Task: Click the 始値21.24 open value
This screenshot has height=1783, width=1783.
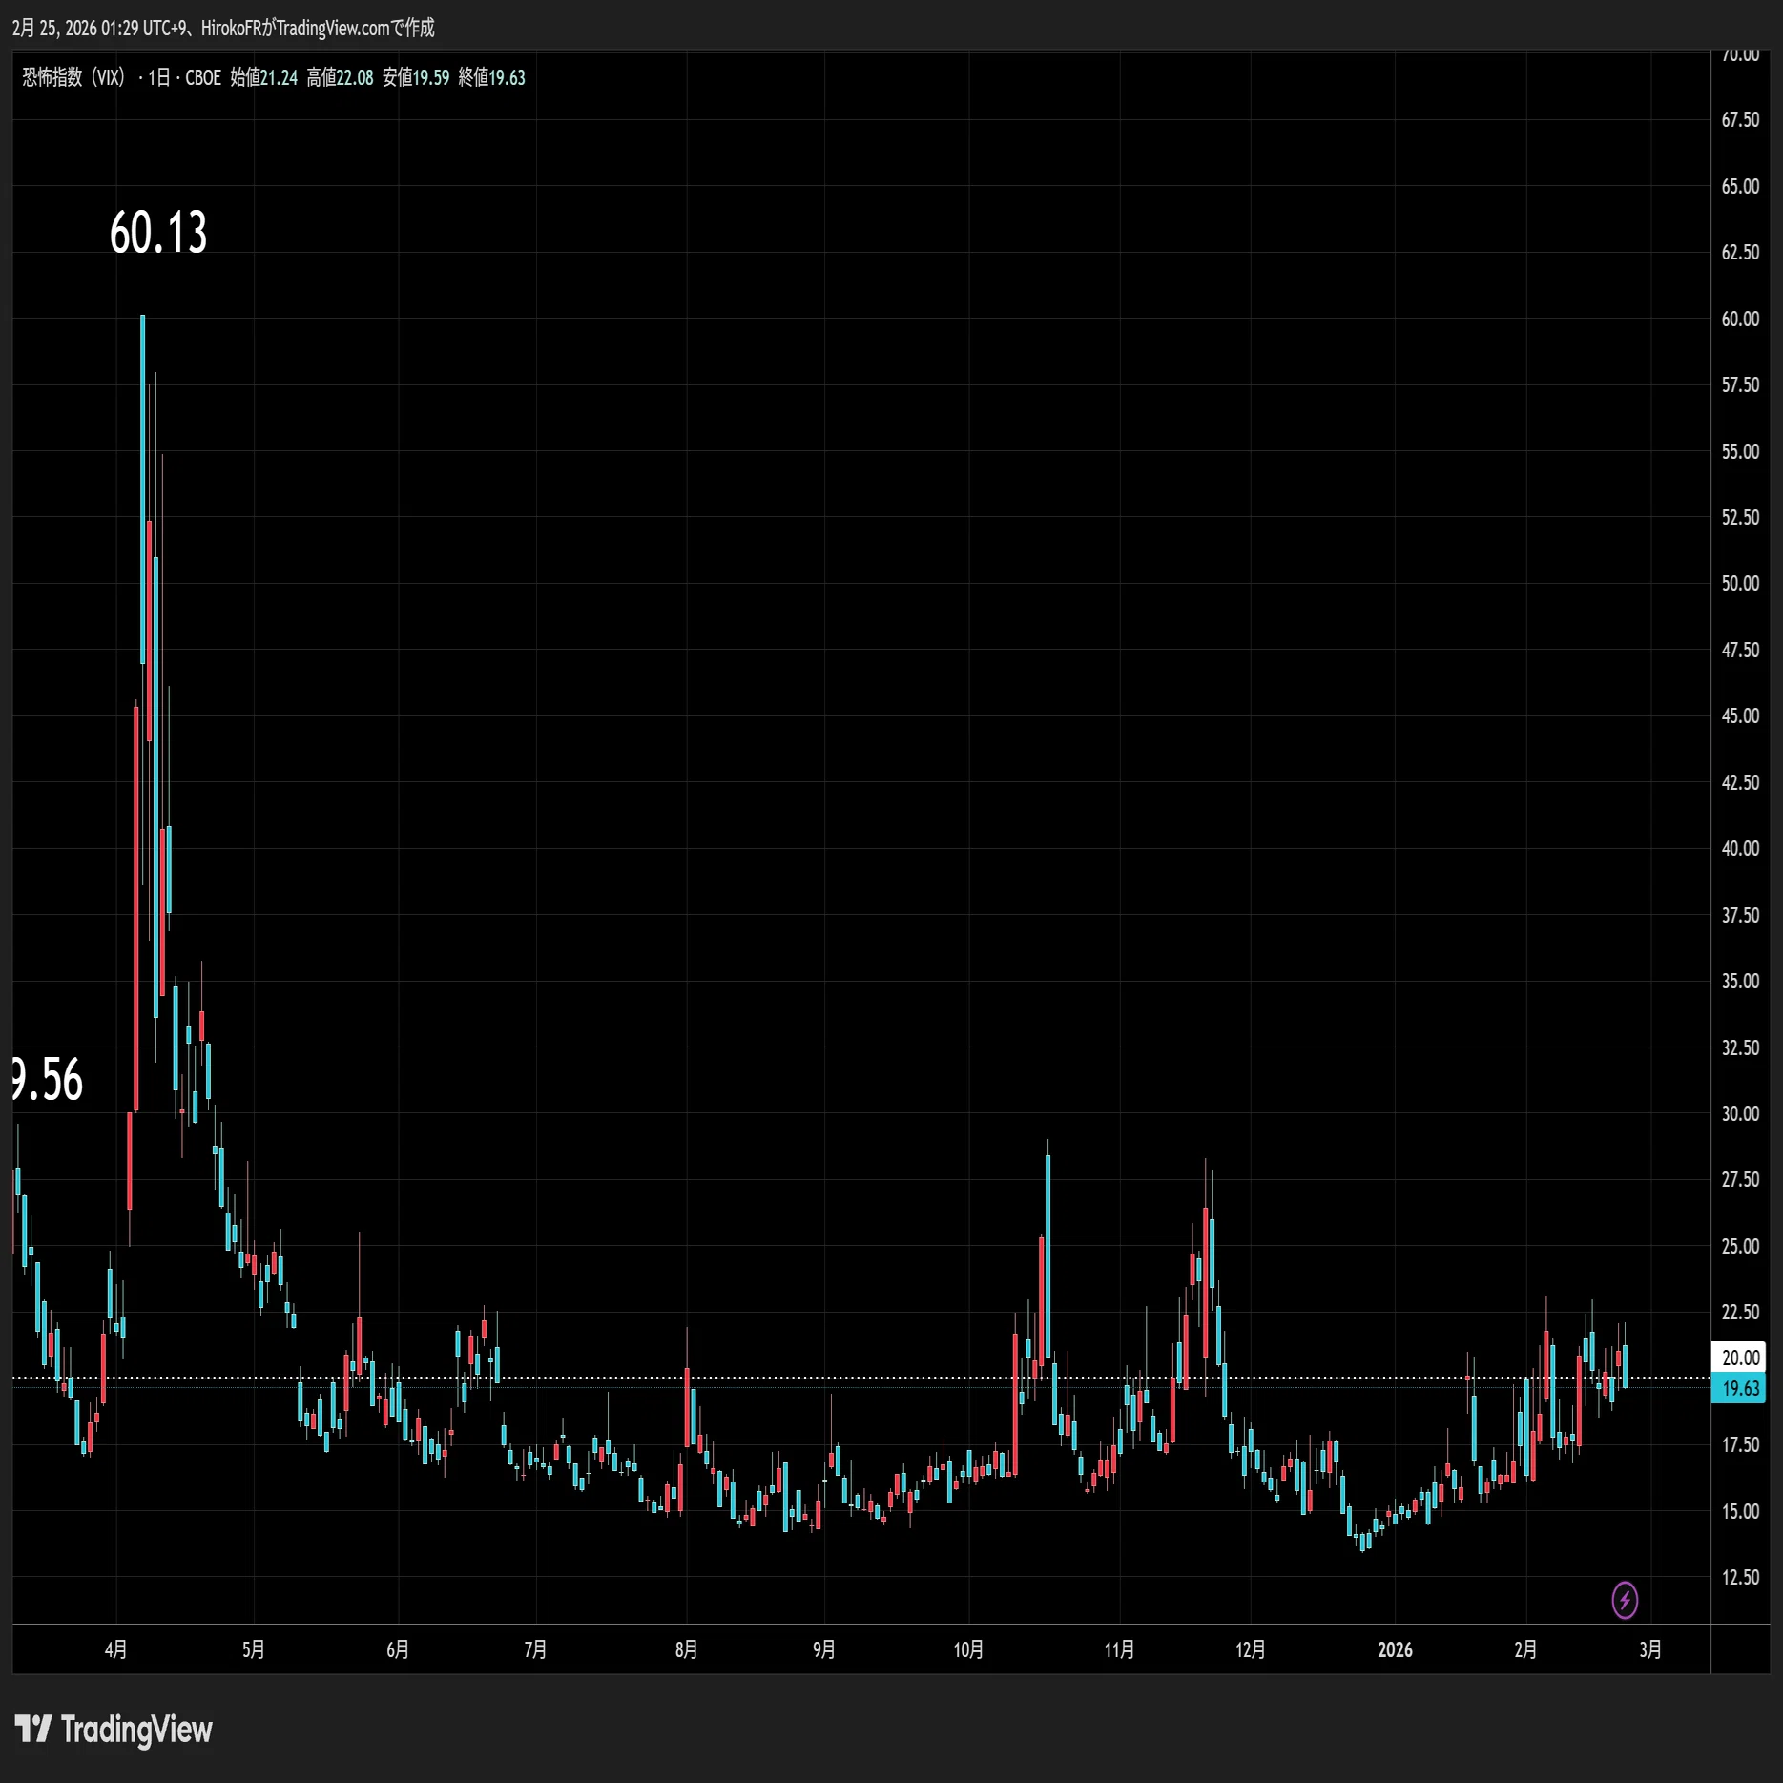Action: [264, 77]
